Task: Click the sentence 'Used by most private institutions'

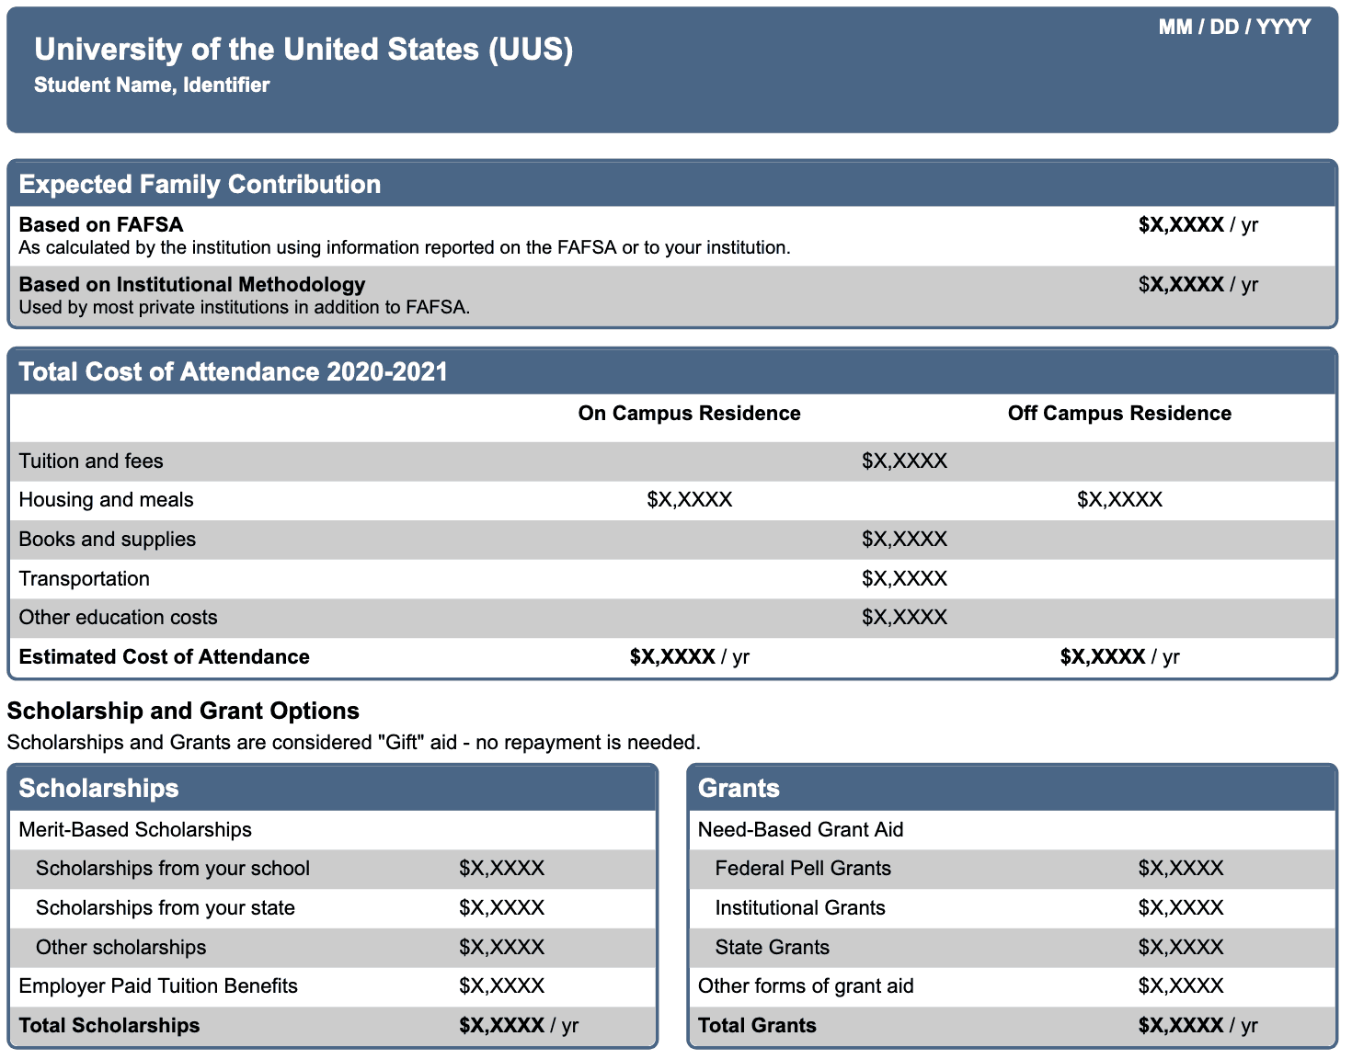Action: point(245,307)
